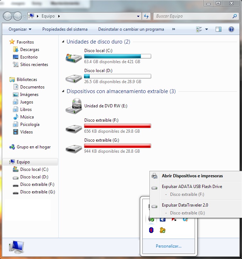
Task: Select Grupo en el hogar
Action: 33,147
